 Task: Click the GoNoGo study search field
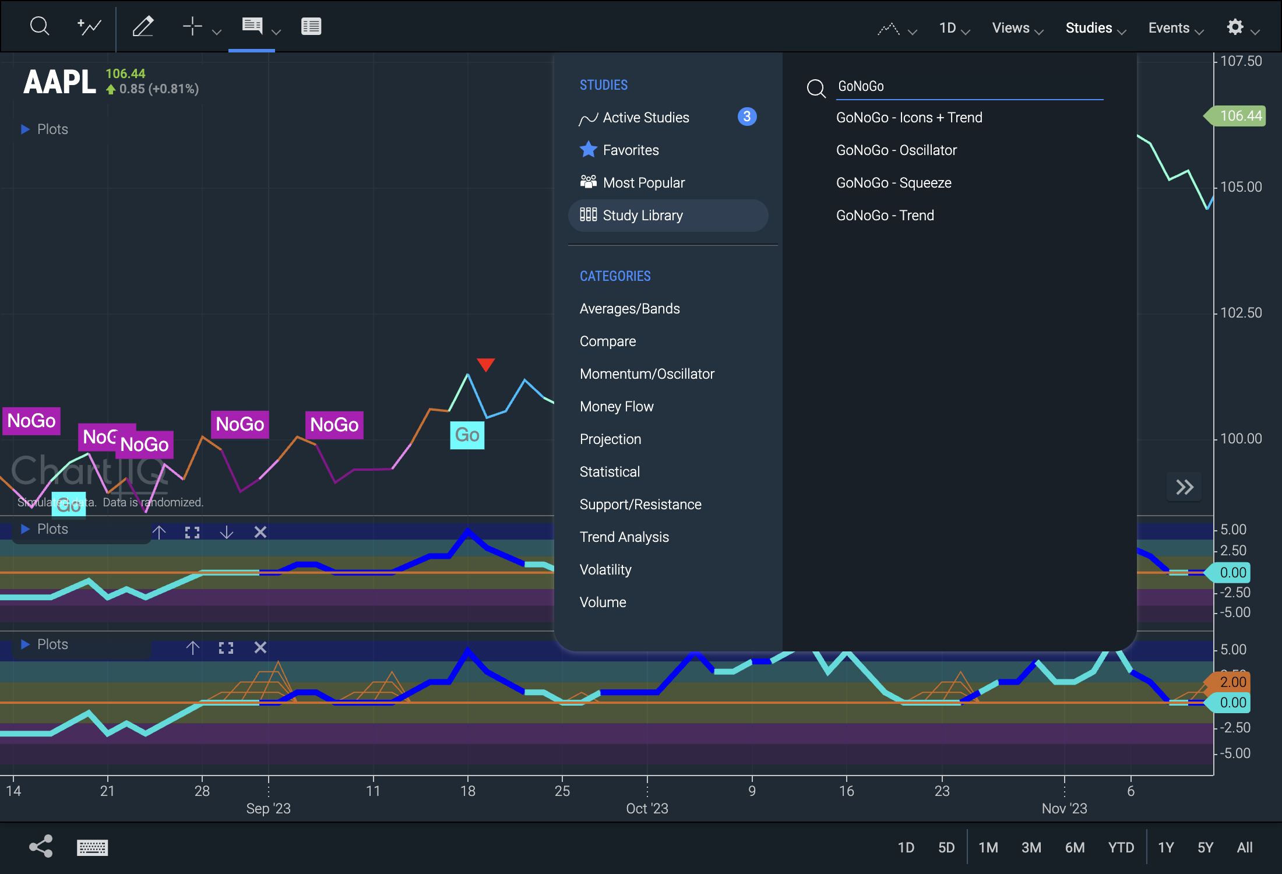970,87
